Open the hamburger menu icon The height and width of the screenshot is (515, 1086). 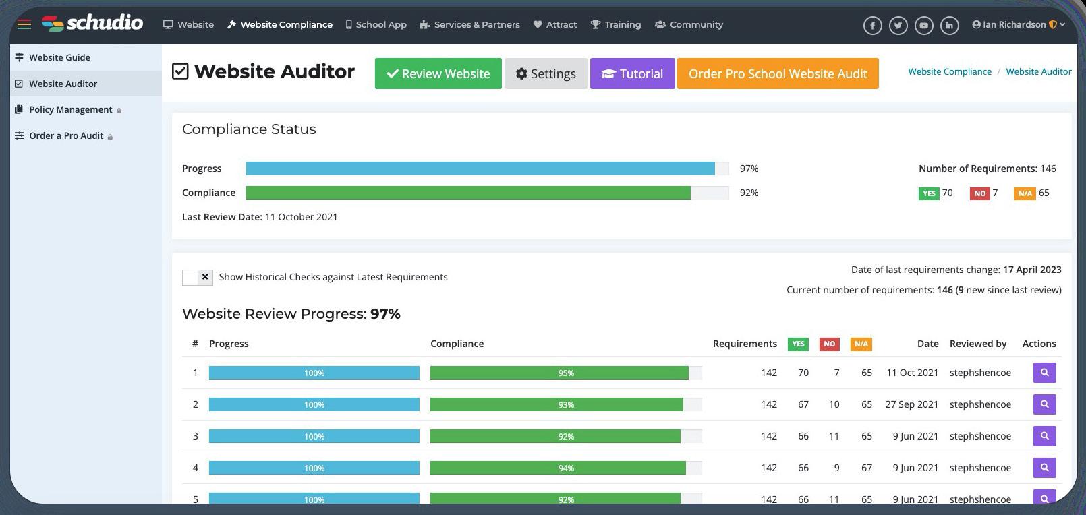click(24, 24)
